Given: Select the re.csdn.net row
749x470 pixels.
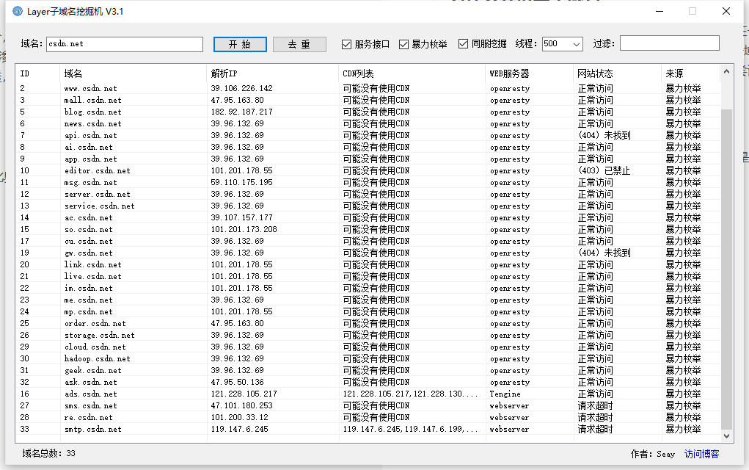Looking at the screenshot, I should (368, 417).
